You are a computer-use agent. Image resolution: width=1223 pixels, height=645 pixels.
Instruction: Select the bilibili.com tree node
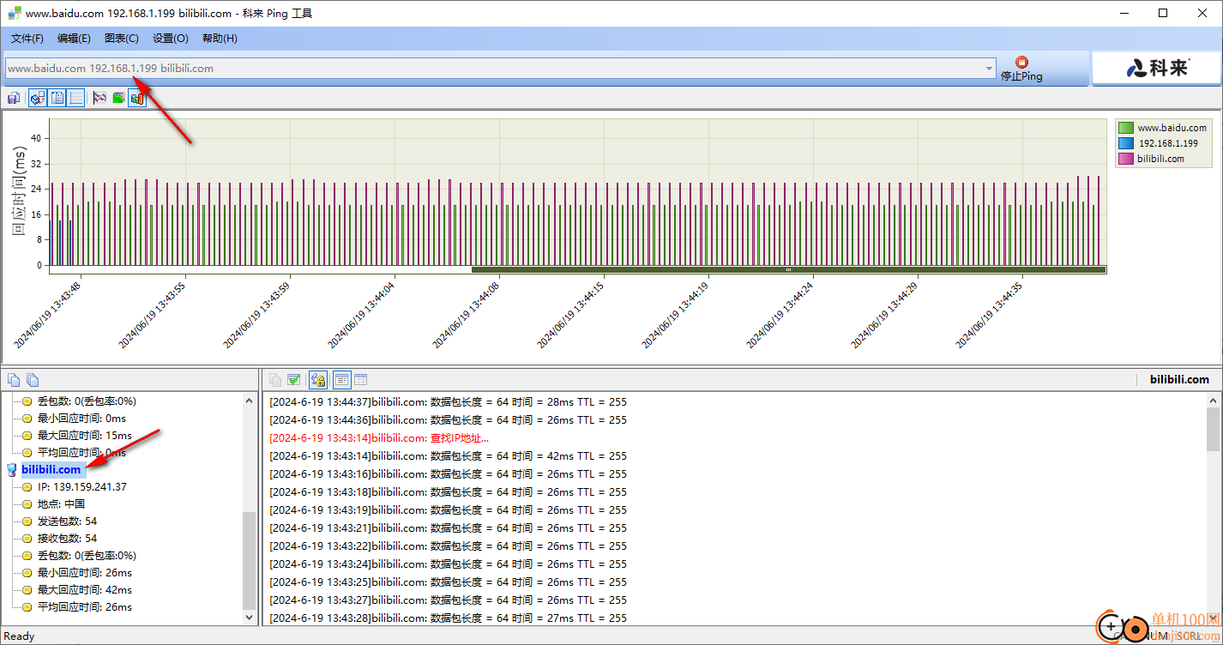tap(51, 469)
